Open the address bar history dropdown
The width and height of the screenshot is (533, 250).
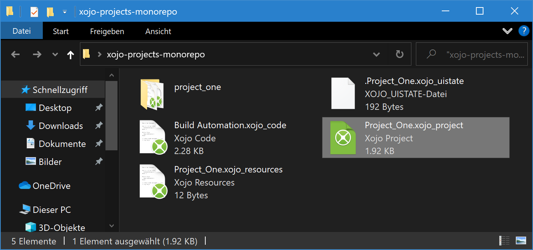pyautogui.click(x=376, y=54)
